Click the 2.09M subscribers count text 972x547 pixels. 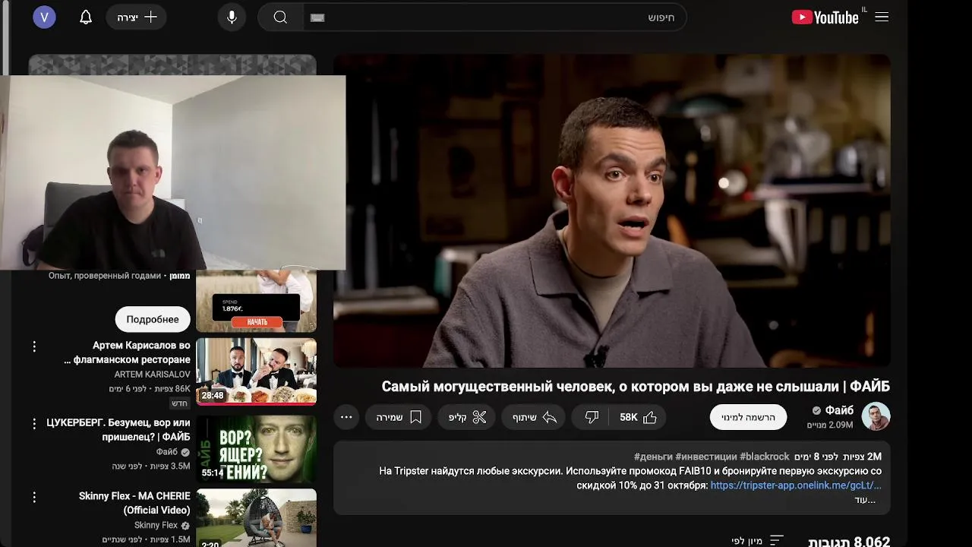click(830, 425)
